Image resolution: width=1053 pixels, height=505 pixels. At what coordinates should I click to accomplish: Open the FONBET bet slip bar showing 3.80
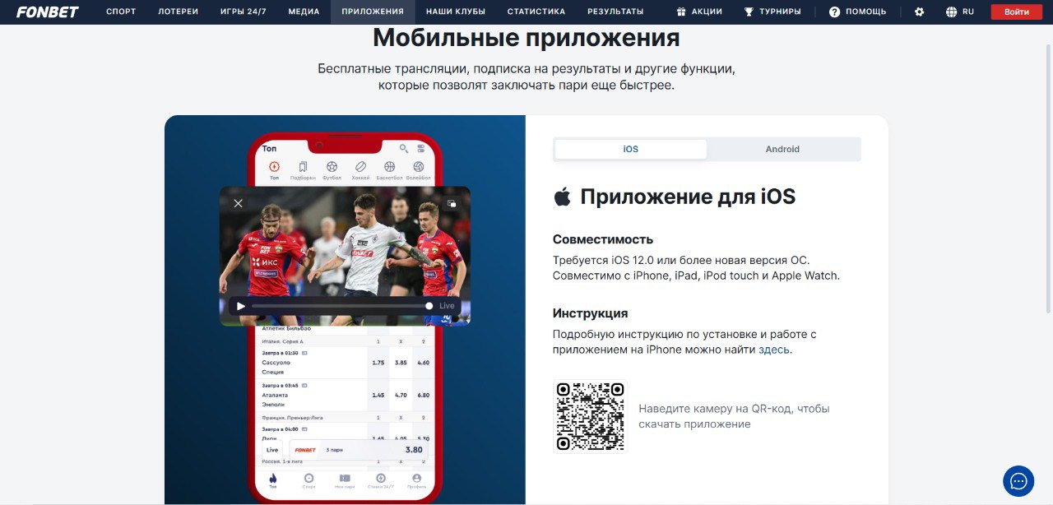pyautogui.click(x=359, y=450)
